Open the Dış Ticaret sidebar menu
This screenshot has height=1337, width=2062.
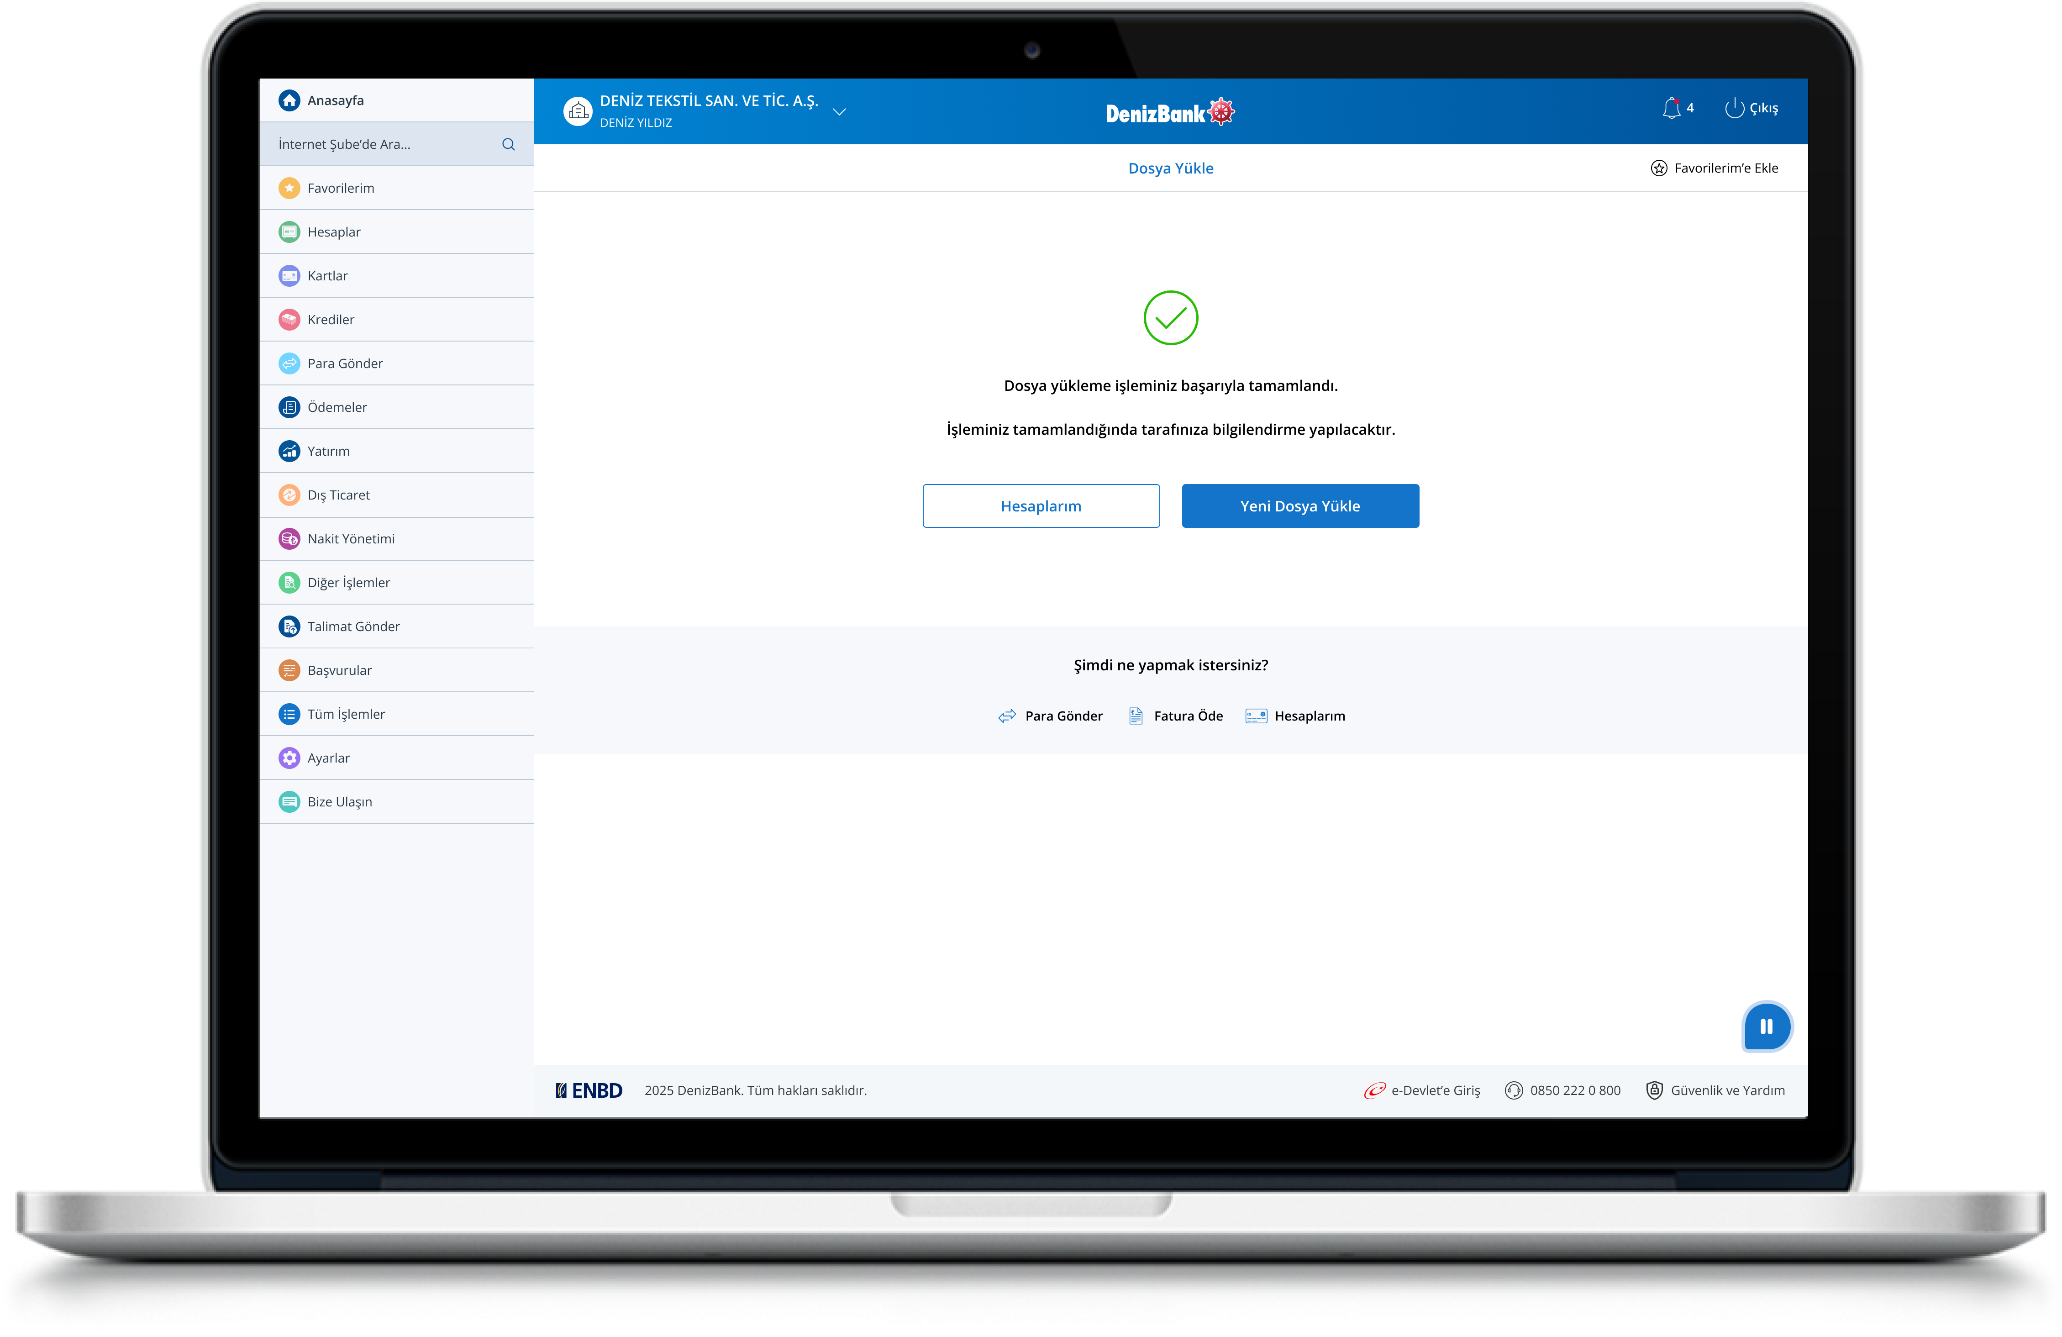pyautogui.click(x=339, y=495)
